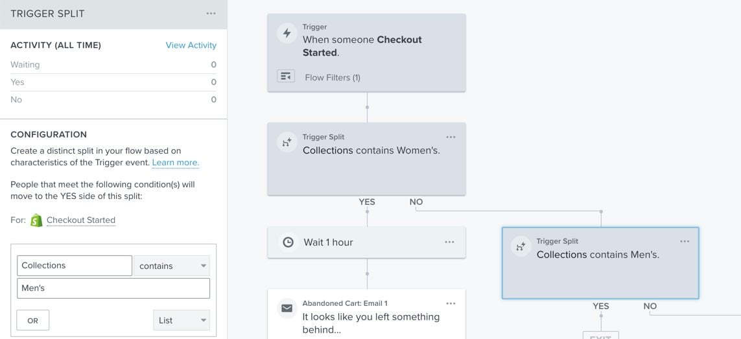Click the Checkout Started metric link

point(81,220)
